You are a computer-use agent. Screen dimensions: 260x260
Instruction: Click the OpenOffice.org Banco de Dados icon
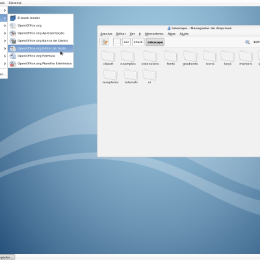13,41
